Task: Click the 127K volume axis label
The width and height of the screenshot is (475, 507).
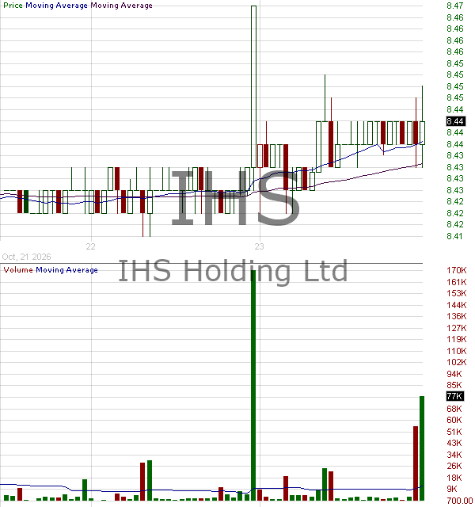Action: tap(457, 328)
